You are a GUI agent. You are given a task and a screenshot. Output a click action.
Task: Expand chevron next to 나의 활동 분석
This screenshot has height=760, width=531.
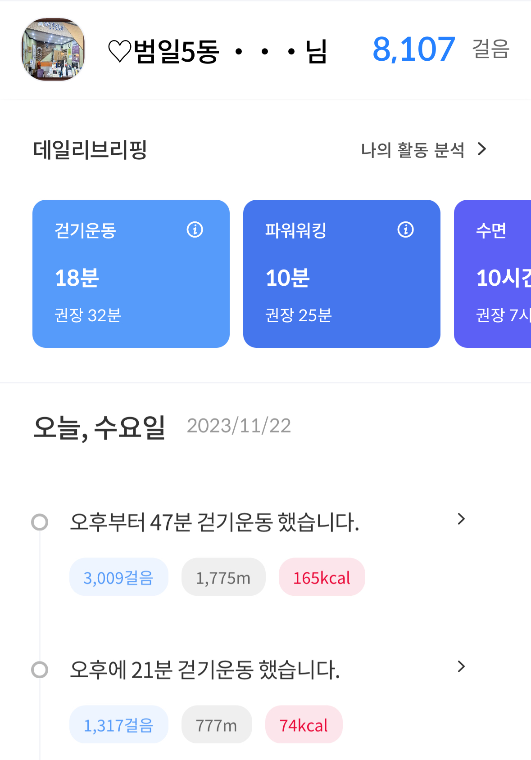tap(482, 149)
